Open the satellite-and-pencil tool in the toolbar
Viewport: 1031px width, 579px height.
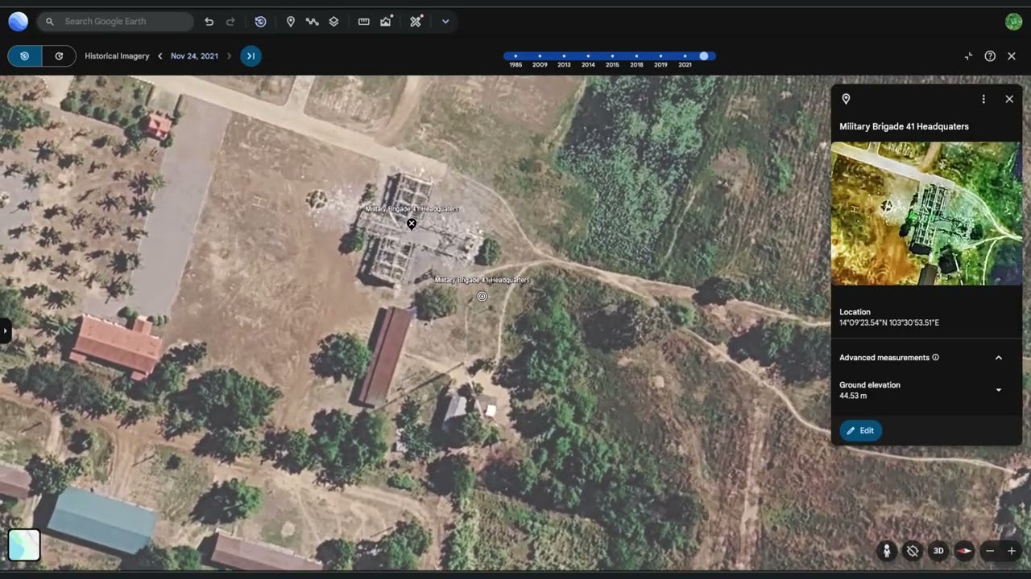(416, 22)
